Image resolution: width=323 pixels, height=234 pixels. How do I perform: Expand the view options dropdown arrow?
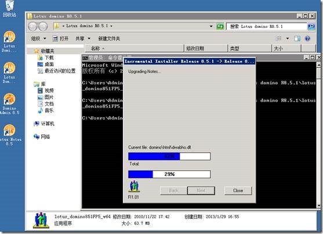[x=288, y=38]
